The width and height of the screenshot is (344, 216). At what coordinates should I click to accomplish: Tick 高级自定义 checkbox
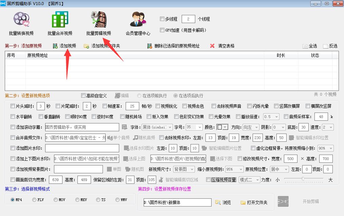[x=83, y=96]
